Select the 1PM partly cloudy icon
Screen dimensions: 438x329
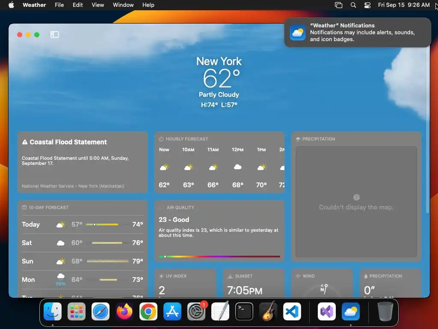[262, 167]
